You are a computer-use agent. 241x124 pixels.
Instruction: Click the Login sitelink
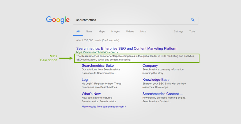[x=86, y=80]
